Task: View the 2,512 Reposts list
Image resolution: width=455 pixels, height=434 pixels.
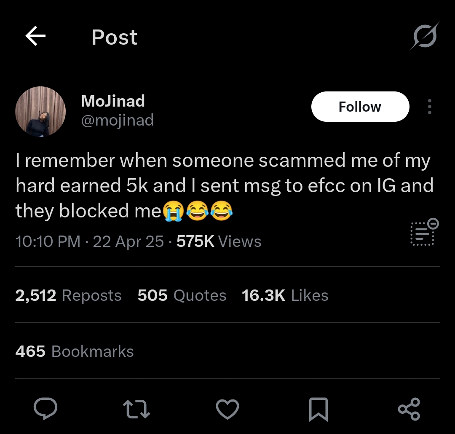Action: click(x=68, y=295)
